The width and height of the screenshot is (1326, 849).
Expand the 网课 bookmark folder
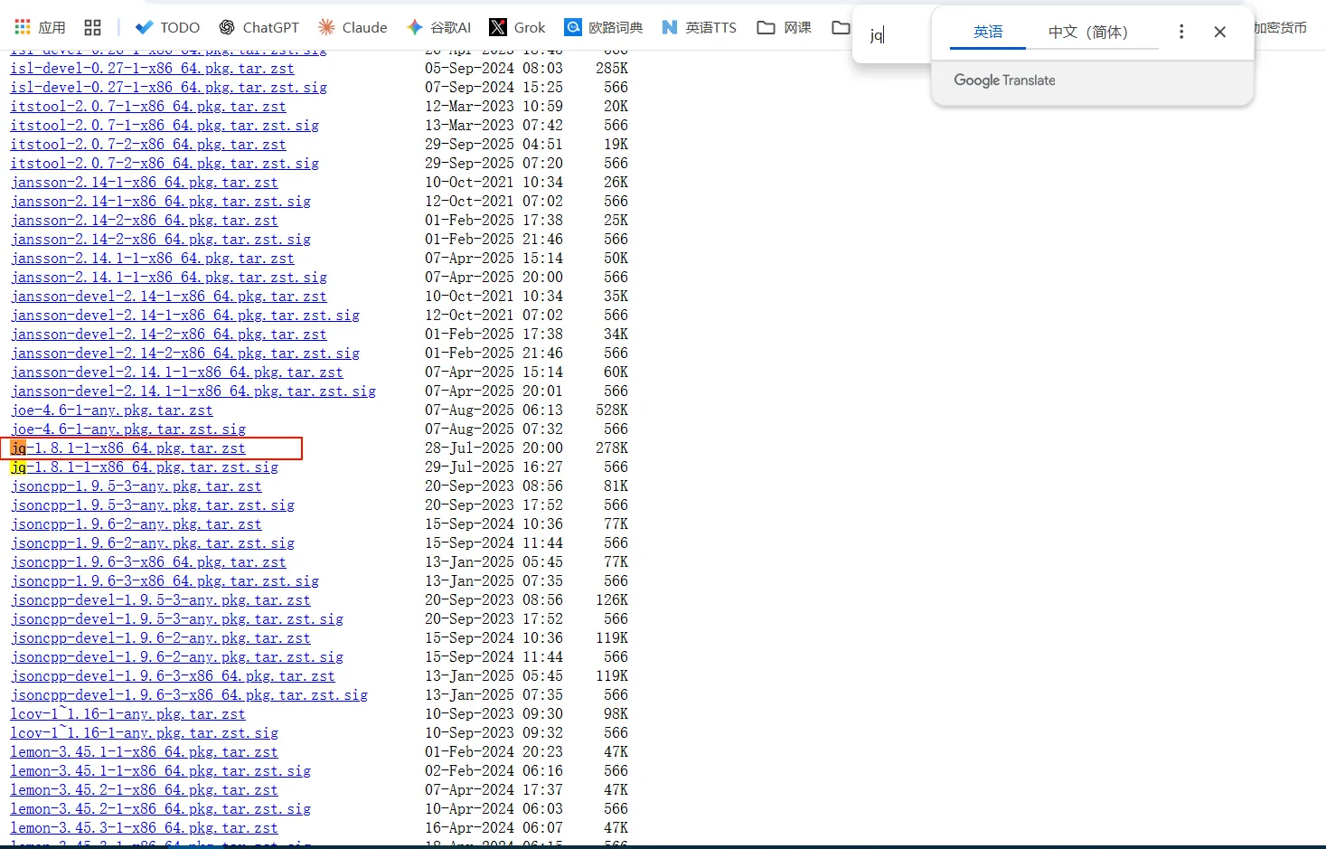pos(784,27)
